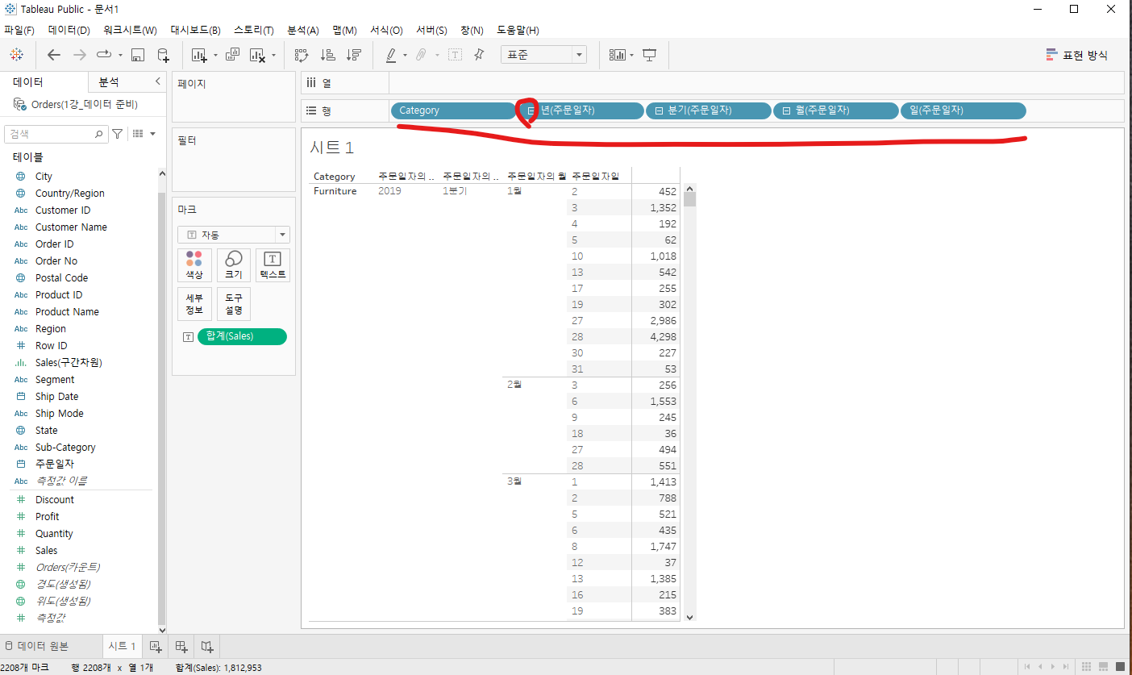Image resolution: width=1132 pixels, height=675 pixels.
Task: Swap rows and columns icon
Action: (302, 55)
